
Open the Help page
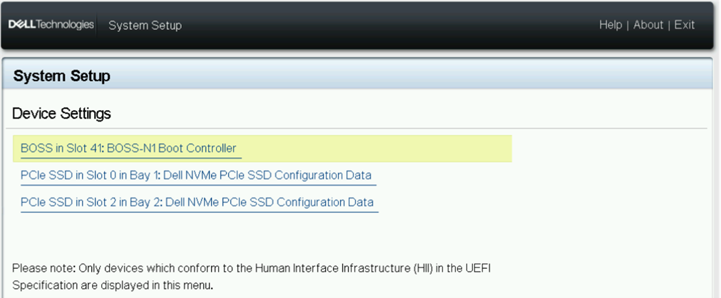pyautogui.click(x=610, y=25)
